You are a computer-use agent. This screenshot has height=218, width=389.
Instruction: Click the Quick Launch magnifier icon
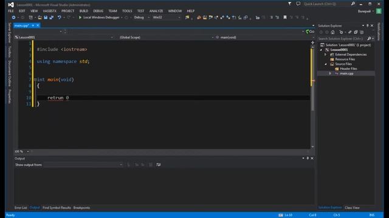tap(353, 4)
